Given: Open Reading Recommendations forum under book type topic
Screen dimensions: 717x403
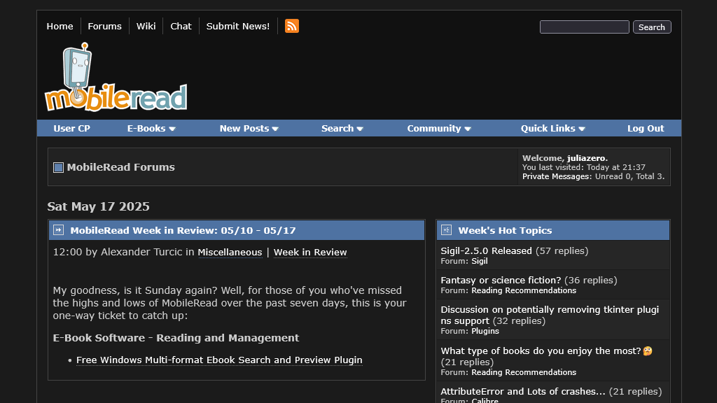Looking at the screenshot, I should pyautogui.click(x=524, y=372).
